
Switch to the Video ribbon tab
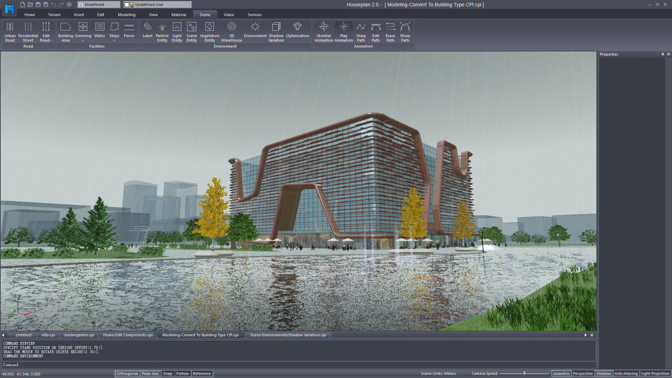229,15
